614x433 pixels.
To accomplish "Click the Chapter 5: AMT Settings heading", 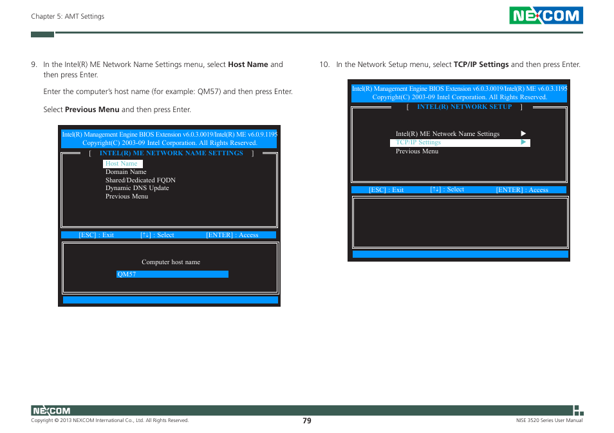I will [68, 16].
